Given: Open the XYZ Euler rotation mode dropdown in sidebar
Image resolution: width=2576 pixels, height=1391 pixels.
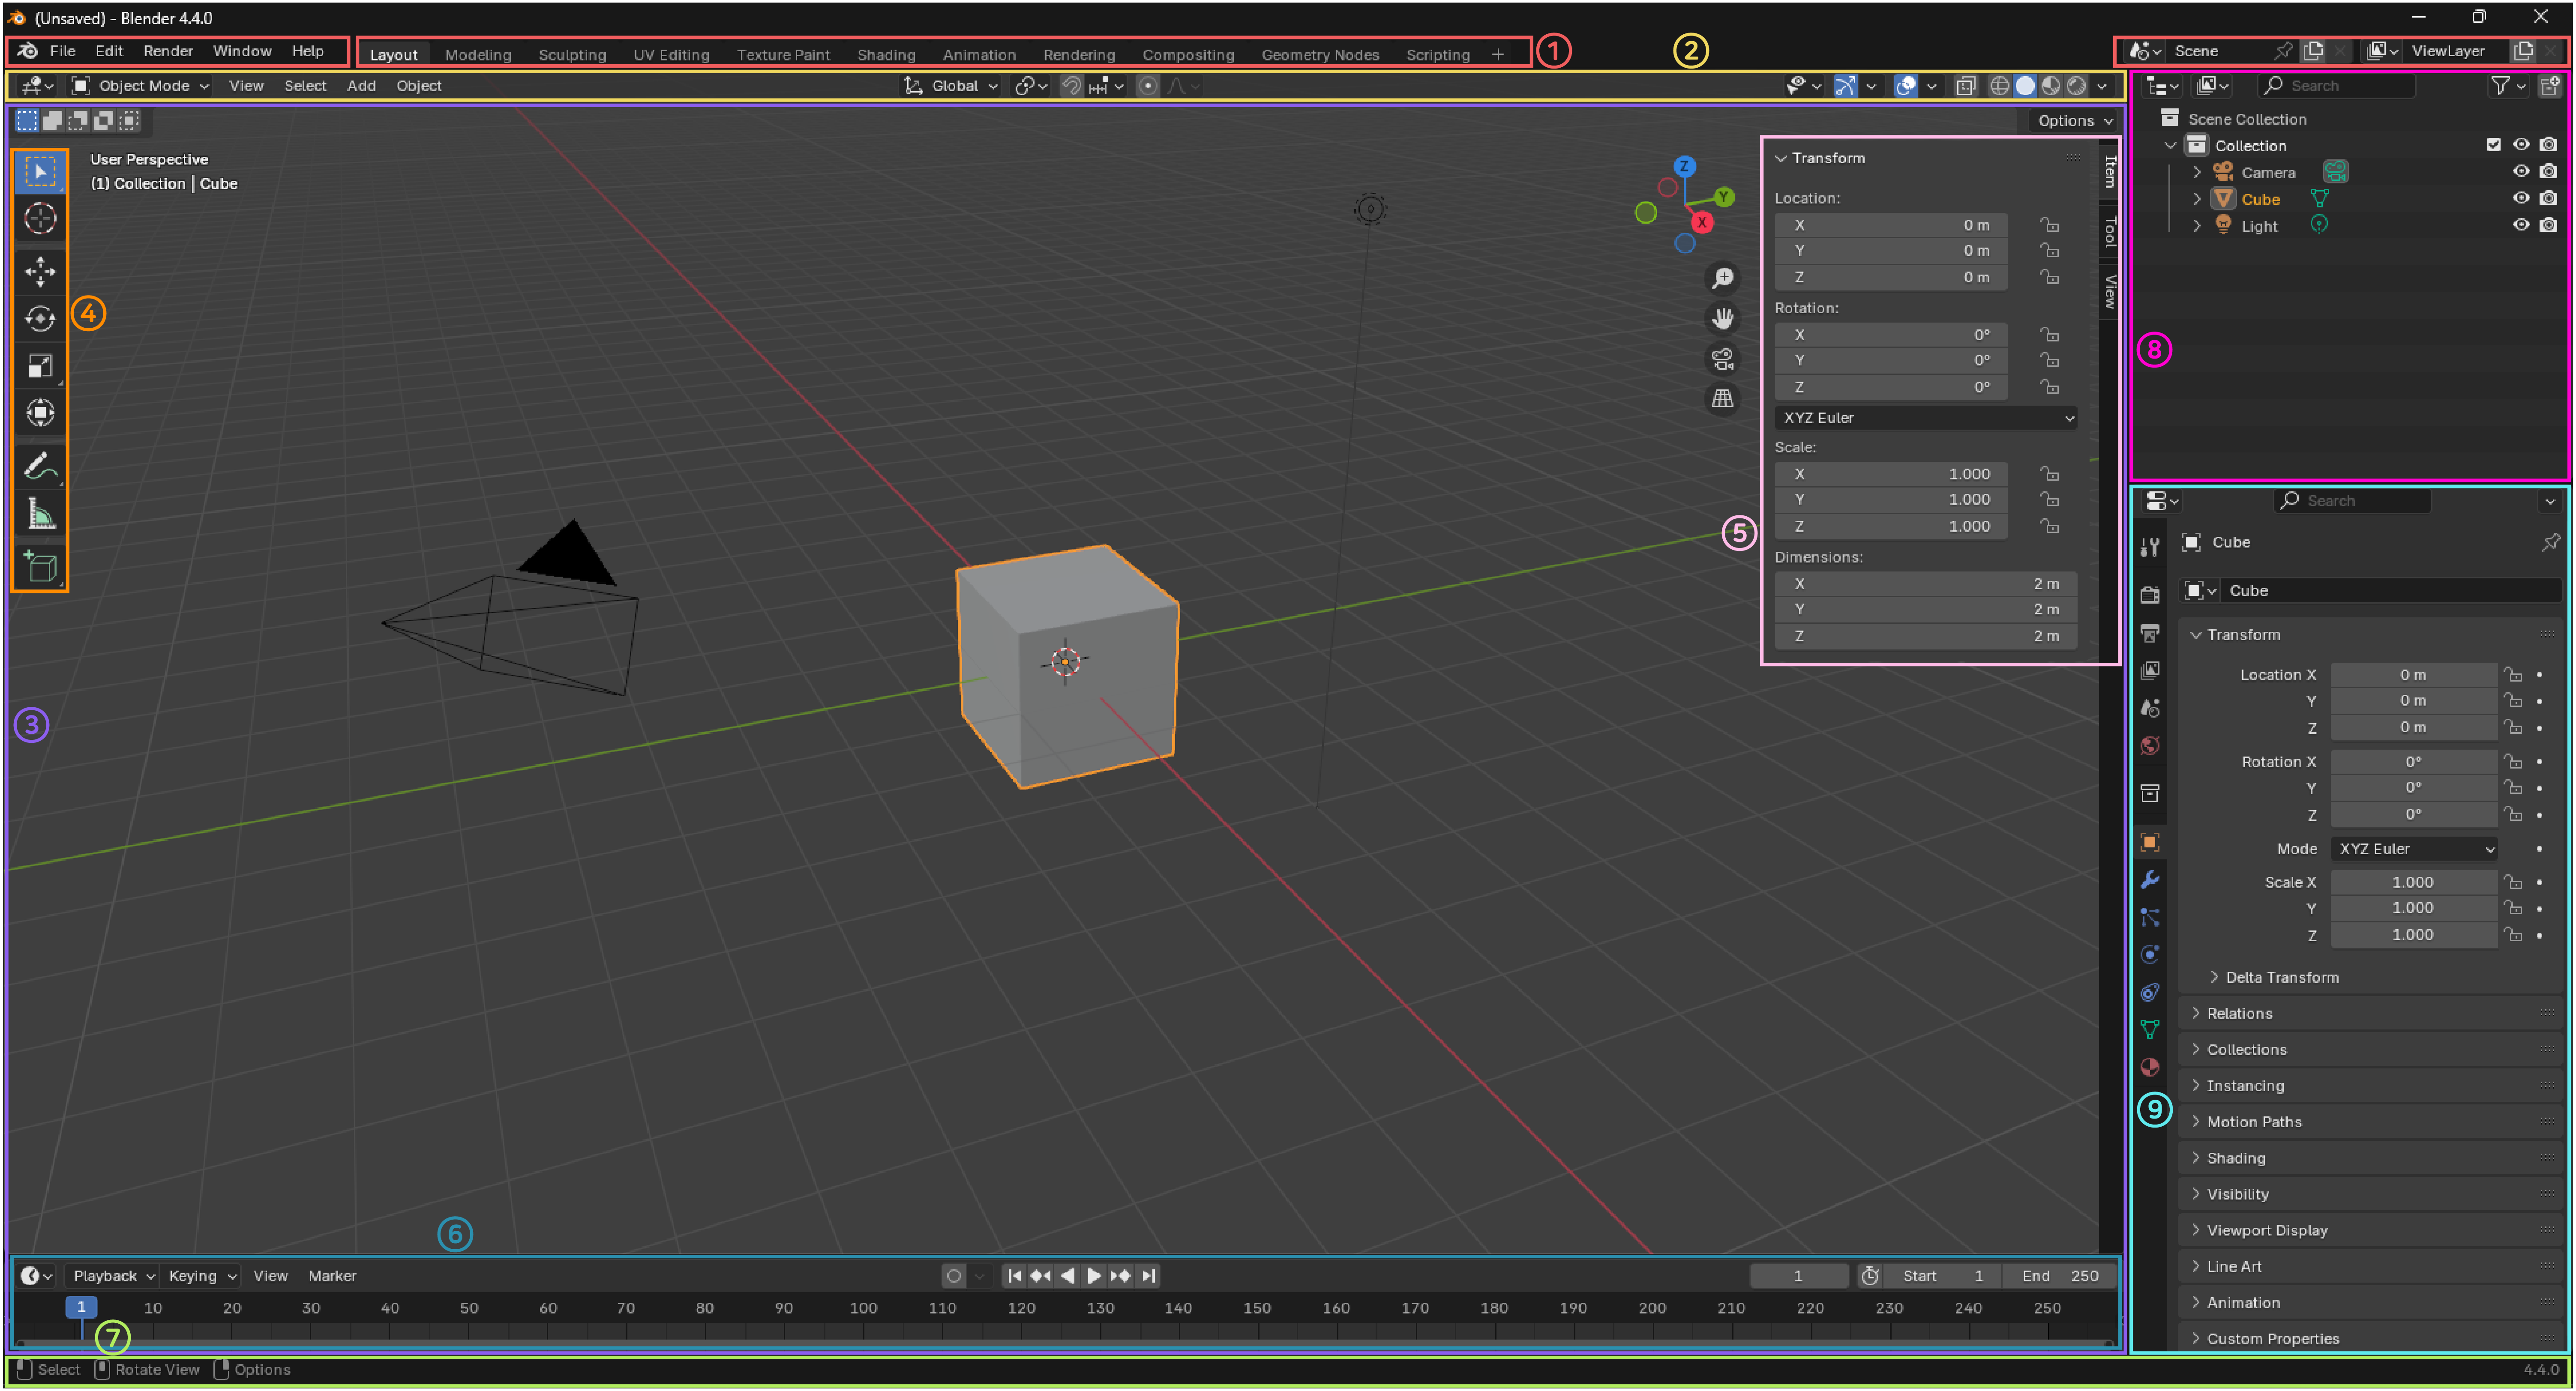Looking at the screenshot, I should click(x=1926, y=418).
